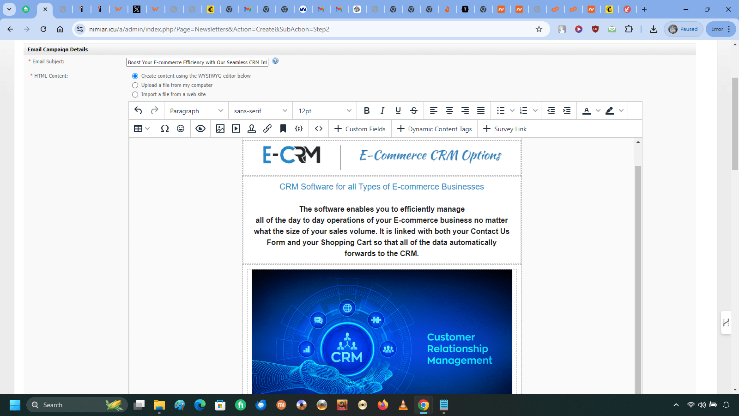Open the emoji picker icon
739x416 pixels.
pyautogui.click(x=181, y=129)
